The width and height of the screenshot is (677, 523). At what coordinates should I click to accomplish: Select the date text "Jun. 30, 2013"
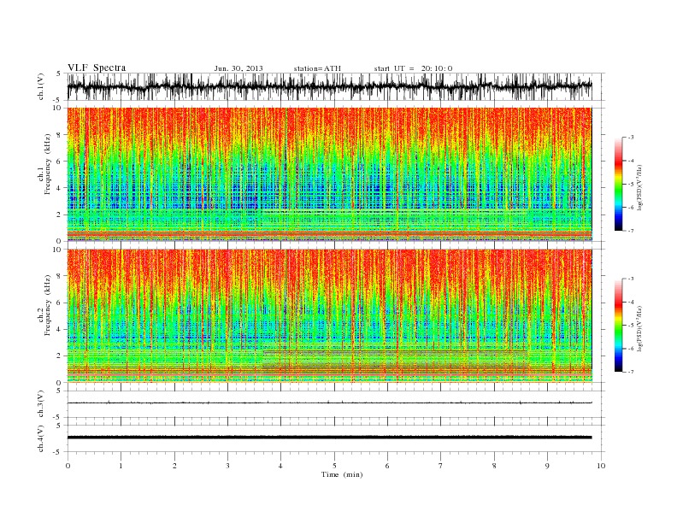click(x=238, y=68)
